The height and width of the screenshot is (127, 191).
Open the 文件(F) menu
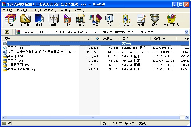pyautogui.click(x=7, y=10)
